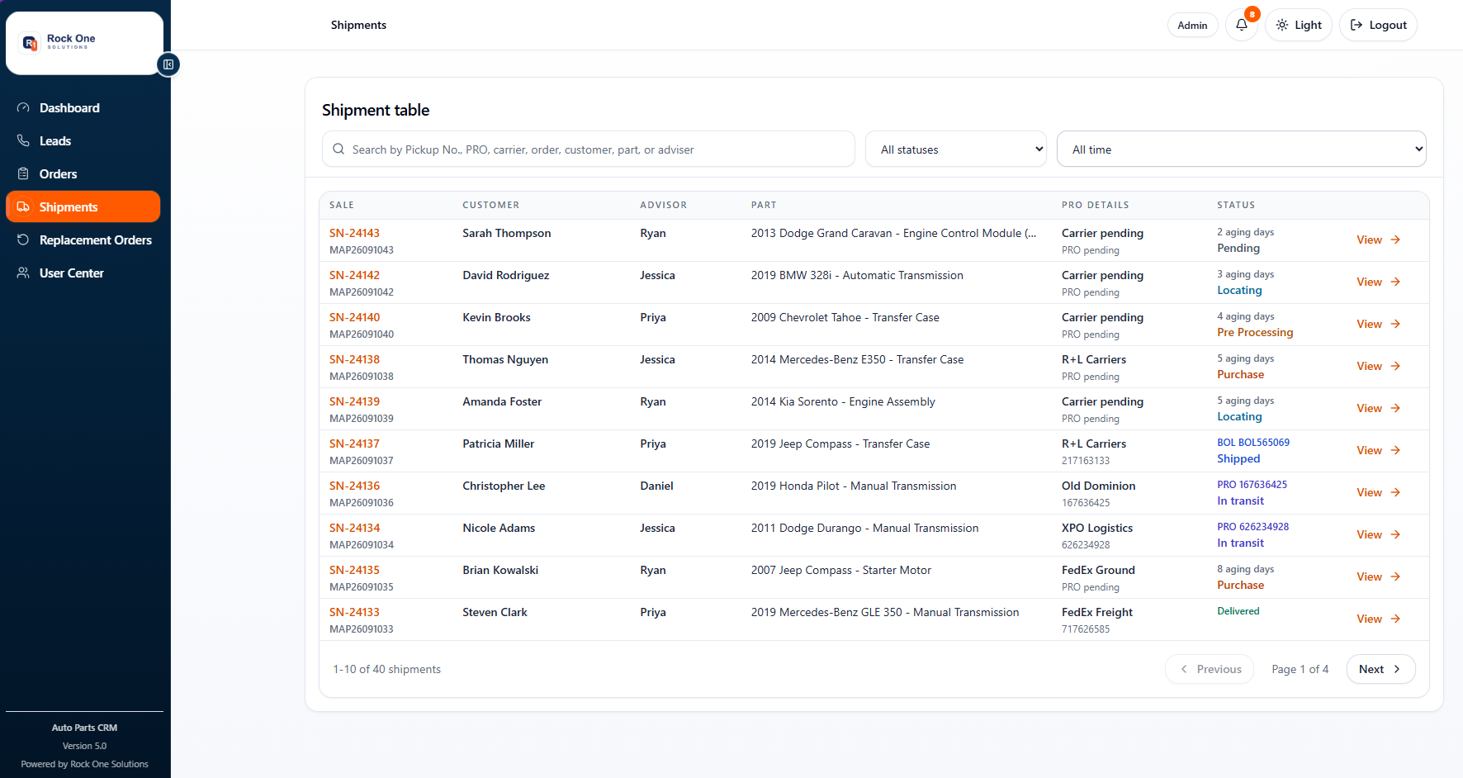Click the Pre Processing status text
This screenshot has width=1463, height=778.
tap(1255, 332)
